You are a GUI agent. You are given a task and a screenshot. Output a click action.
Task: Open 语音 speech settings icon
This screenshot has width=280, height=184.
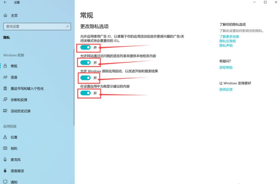coord(5,77)
